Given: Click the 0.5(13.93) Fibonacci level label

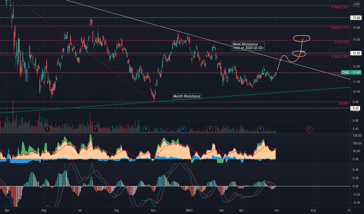Looking at the screenshot, I should (x=341, y=42).
